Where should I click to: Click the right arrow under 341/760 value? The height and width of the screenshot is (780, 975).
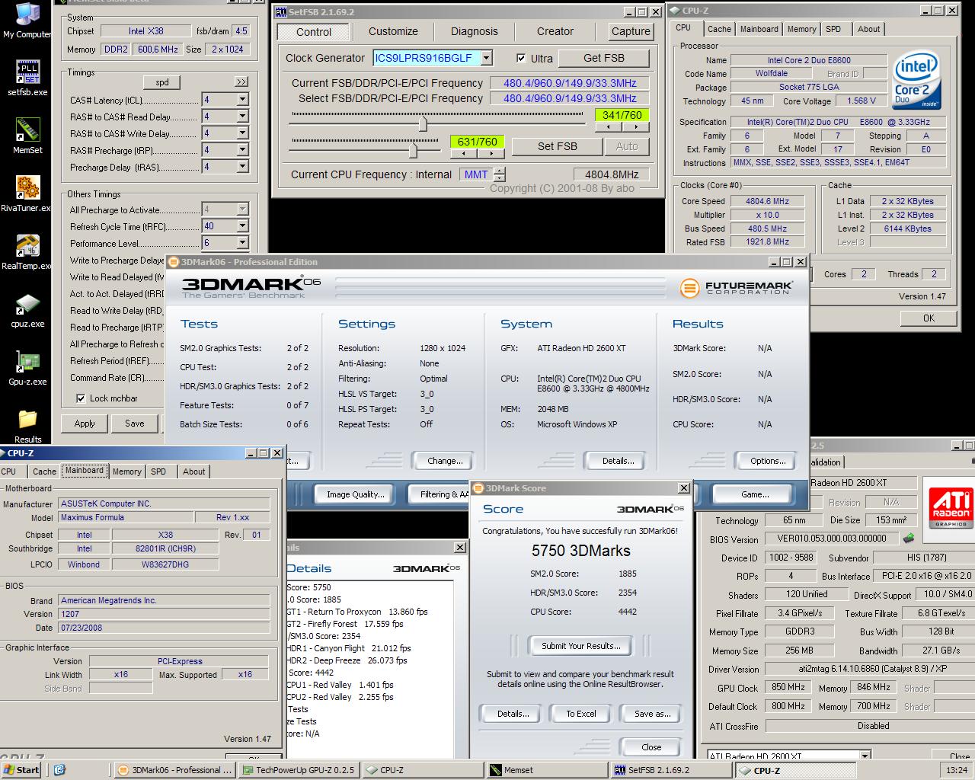click(634, 127)
